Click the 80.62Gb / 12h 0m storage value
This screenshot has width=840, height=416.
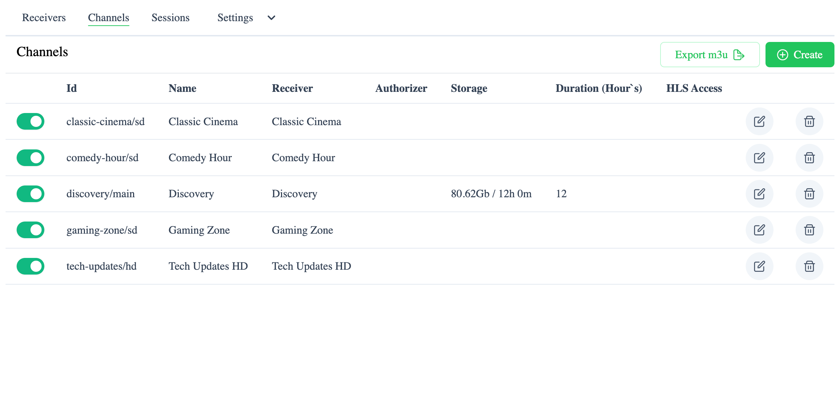click(491, 194)
